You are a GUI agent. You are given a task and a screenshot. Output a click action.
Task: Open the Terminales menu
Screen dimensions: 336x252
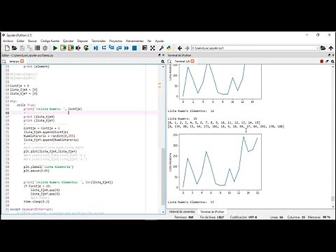99,41
